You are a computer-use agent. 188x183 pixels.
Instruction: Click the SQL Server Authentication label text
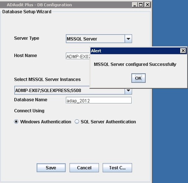click(x=108, y=122)
